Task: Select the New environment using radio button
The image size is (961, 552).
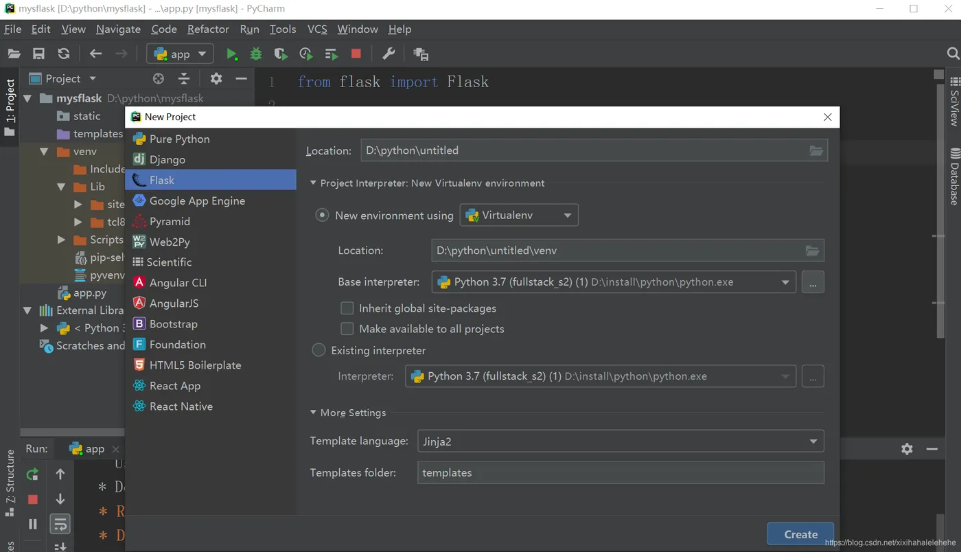Action: pos(322,215)
